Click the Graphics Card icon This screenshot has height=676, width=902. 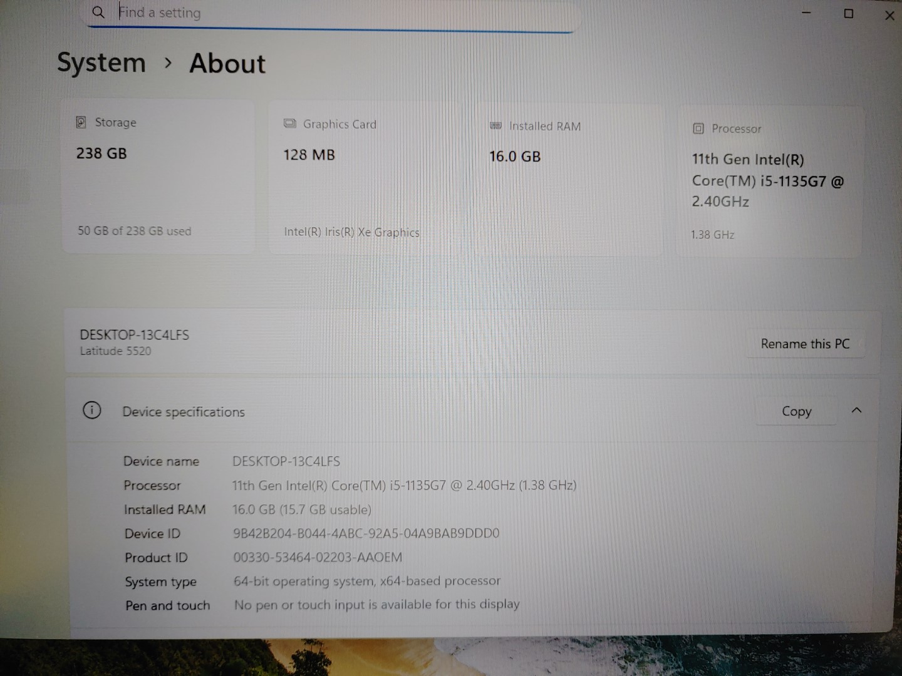pos(289,124)
